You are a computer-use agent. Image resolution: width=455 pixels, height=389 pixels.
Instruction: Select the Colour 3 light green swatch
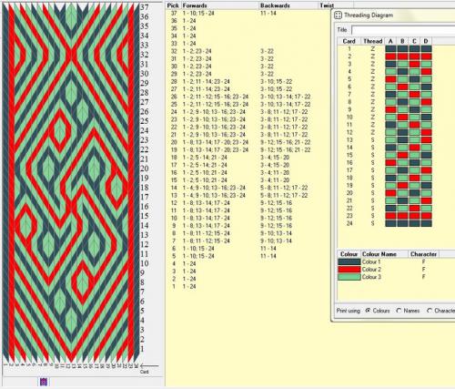point(349,277)
